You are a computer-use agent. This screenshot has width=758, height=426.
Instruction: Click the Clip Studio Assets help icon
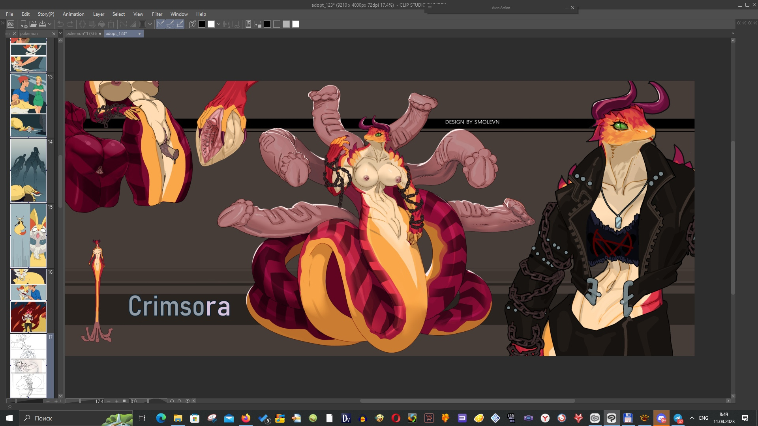(x=192, y=24)
